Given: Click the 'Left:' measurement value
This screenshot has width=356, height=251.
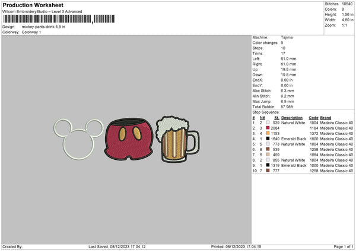Looking at the screenshot, I should pos(288,59).
